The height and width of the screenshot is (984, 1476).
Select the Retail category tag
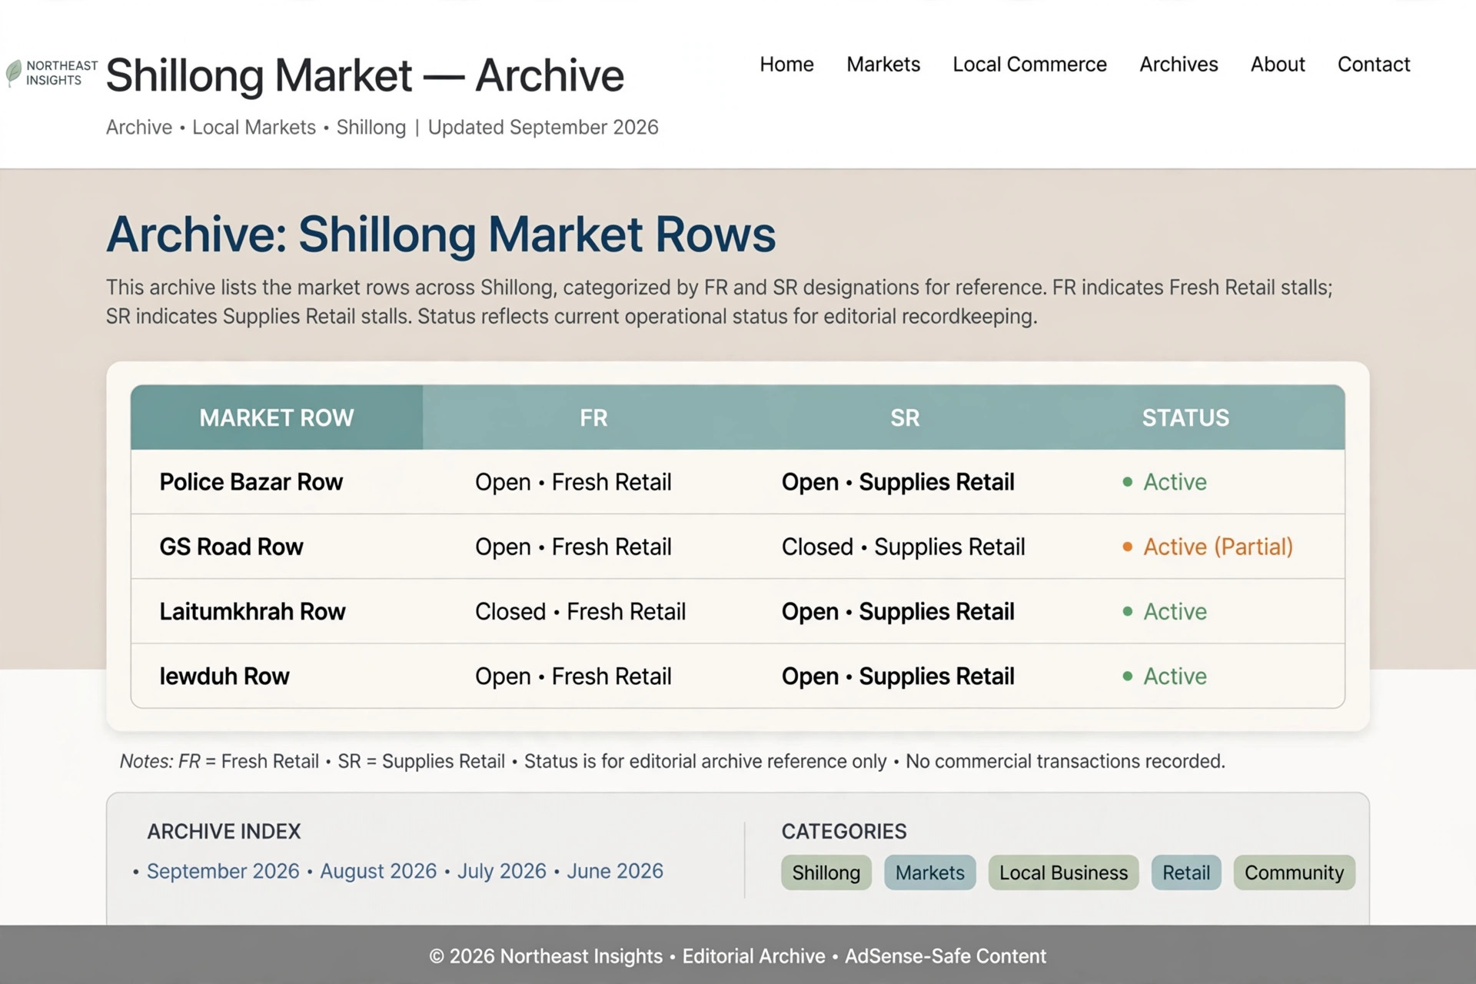click(x=1186, y=873)
